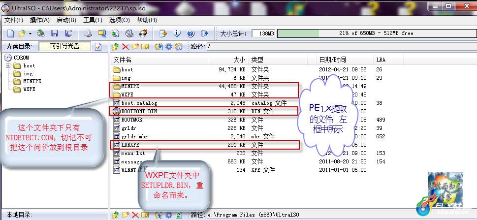477x220 pixels.
Task: Click Rename icon in image pane toolbar
Action: [x=145, y=47]
